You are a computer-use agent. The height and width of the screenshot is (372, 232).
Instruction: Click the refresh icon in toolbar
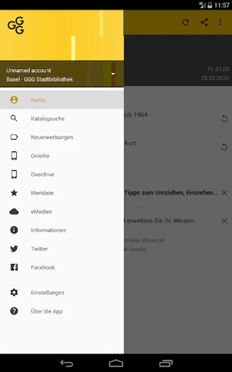[x=186, y=22]
